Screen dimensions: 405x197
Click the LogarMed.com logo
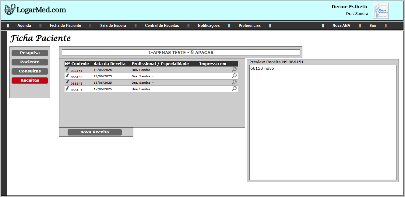coord(35,10)
